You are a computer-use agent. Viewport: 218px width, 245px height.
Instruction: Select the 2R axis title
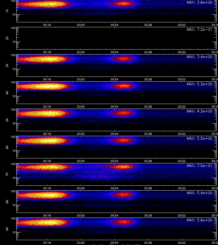pos(7,38)
